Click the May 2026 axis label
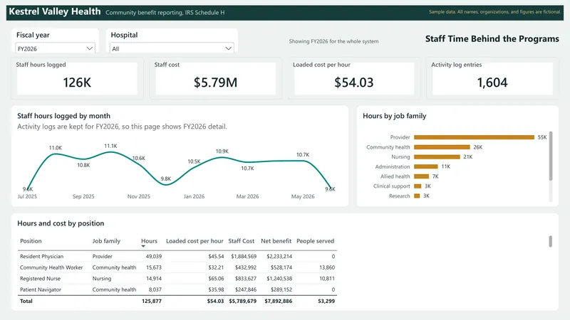The width and height of the screenshot is (570, 320). click(x=303, y=196)
